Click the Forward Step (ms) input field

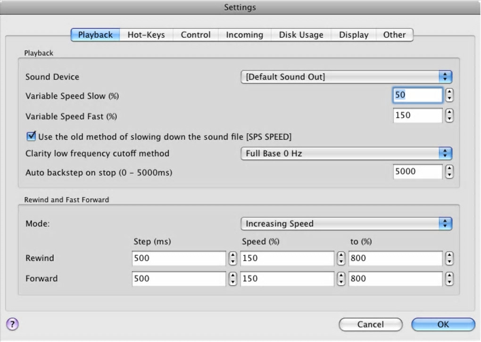point(179,279)
